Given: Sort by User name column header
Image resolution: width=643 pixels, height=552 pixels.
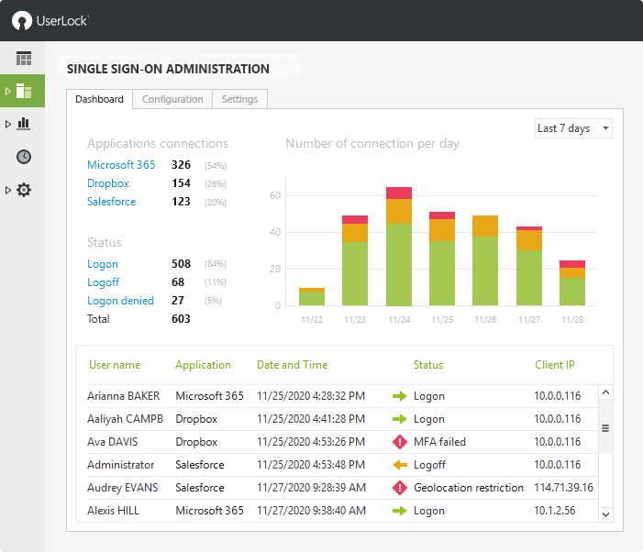Looking at the screenshot, I should click(x=115, y=365).
